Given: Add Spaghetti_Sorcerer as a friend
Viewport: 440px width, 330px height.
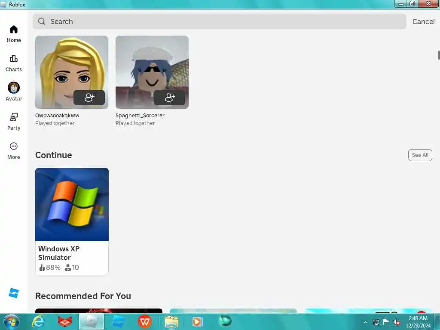Looking at the screenshot, I should 169,98.
